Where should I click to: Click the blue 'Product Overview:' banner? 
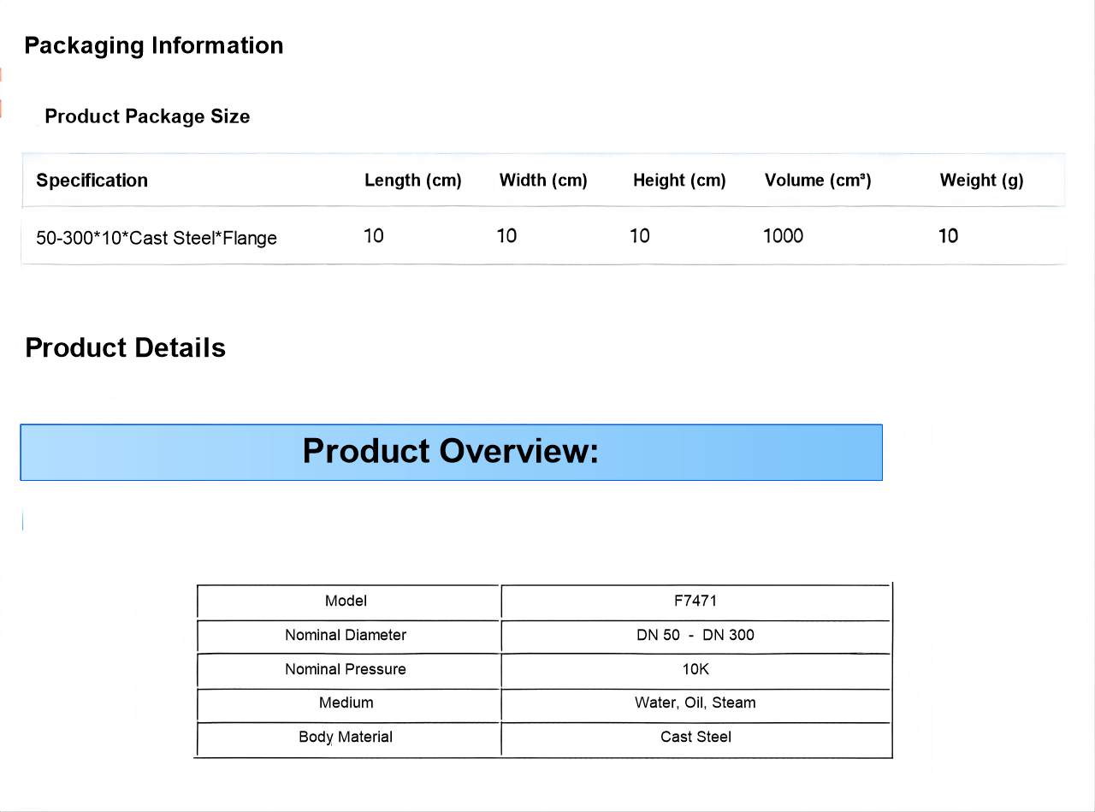point(451,452)
